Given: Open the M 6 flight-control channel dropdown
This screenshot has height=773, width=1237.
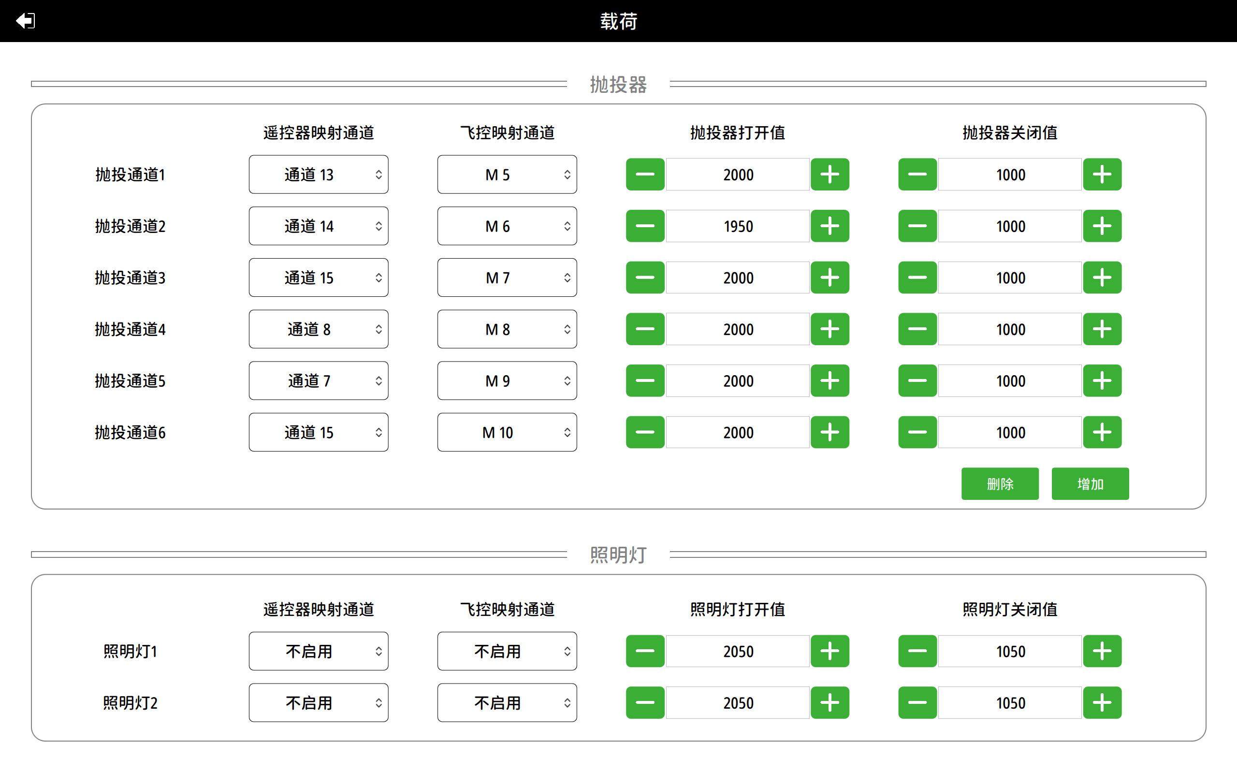Looking at the screenshot, I should (x=507, y=226).
